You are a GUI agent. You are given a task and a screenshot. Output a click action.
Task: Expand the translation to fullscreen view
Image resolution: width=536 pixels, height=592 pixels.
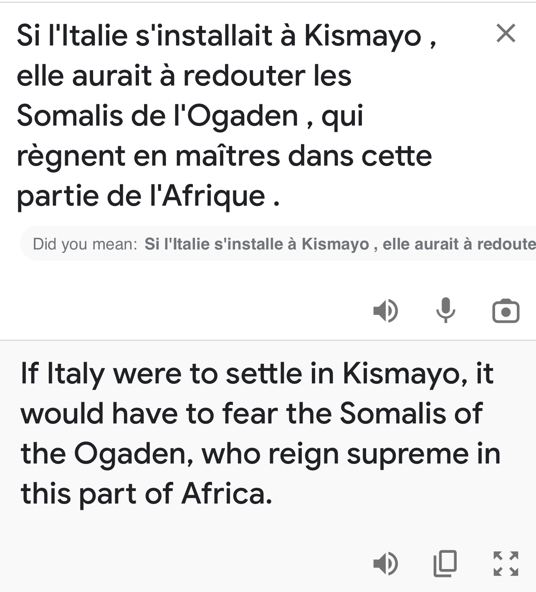pyautogui.click(x=506, y=564)
